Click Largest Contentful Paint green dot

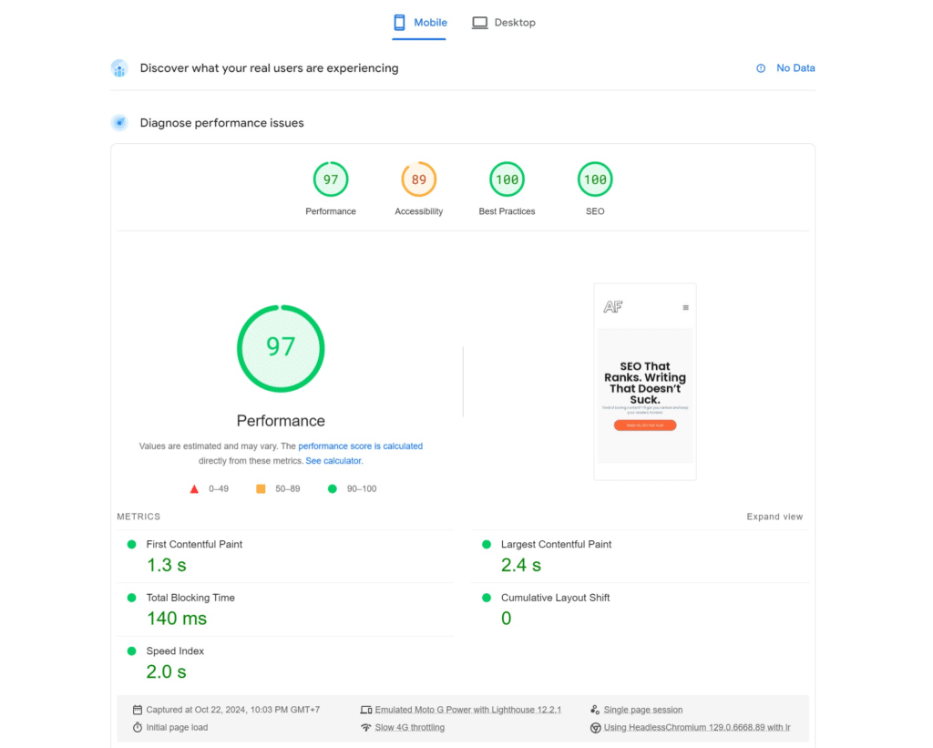coord(487,545)
